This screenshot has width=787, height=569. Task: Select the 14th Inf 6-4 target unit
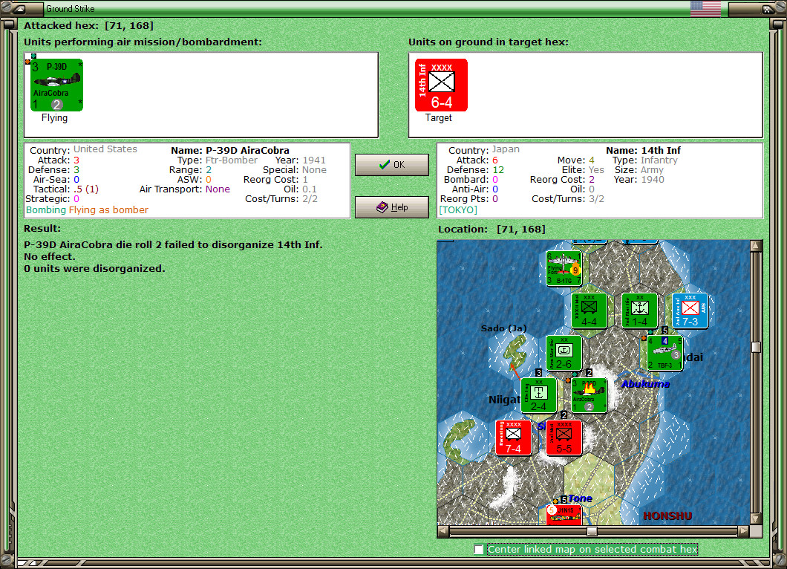441,85
